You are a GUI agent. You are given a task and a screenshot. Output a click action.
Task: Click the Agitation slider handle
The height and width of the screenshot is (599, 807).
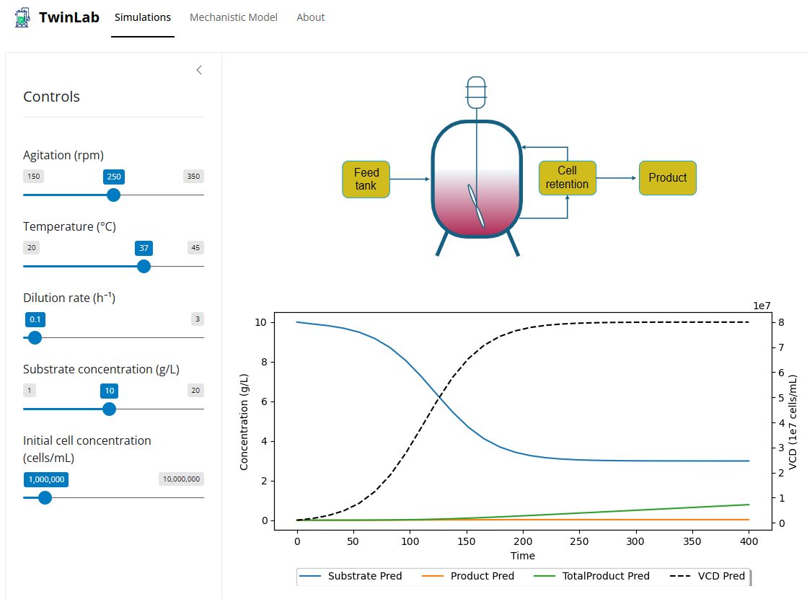click(113, 195)
